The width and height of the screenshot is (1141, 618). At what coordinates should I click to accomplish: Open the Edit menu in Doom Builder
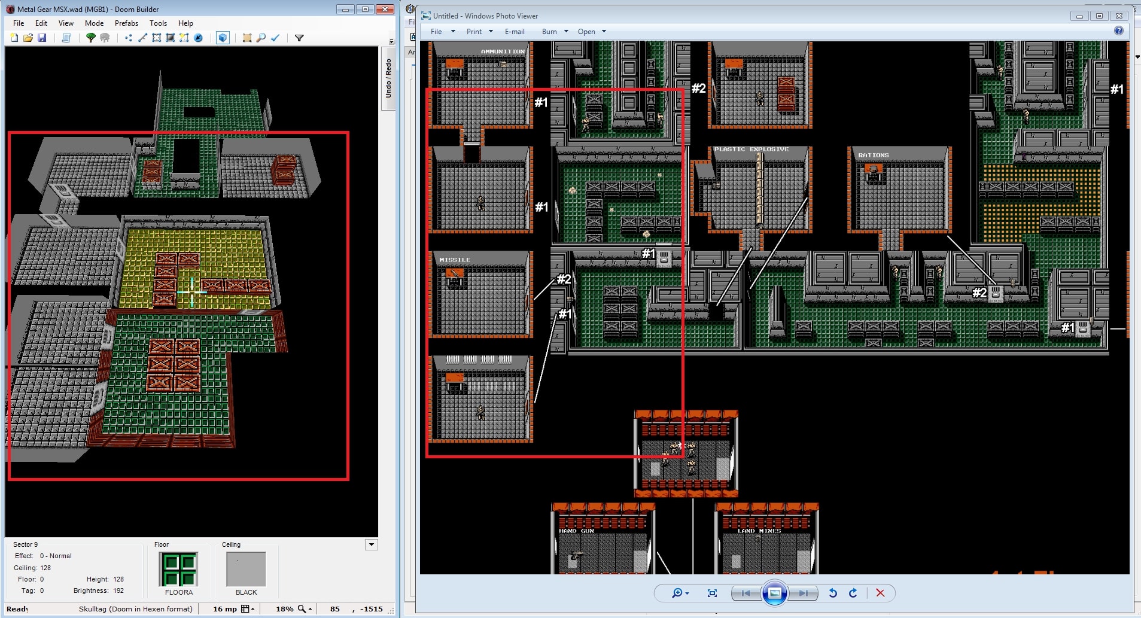41,23
